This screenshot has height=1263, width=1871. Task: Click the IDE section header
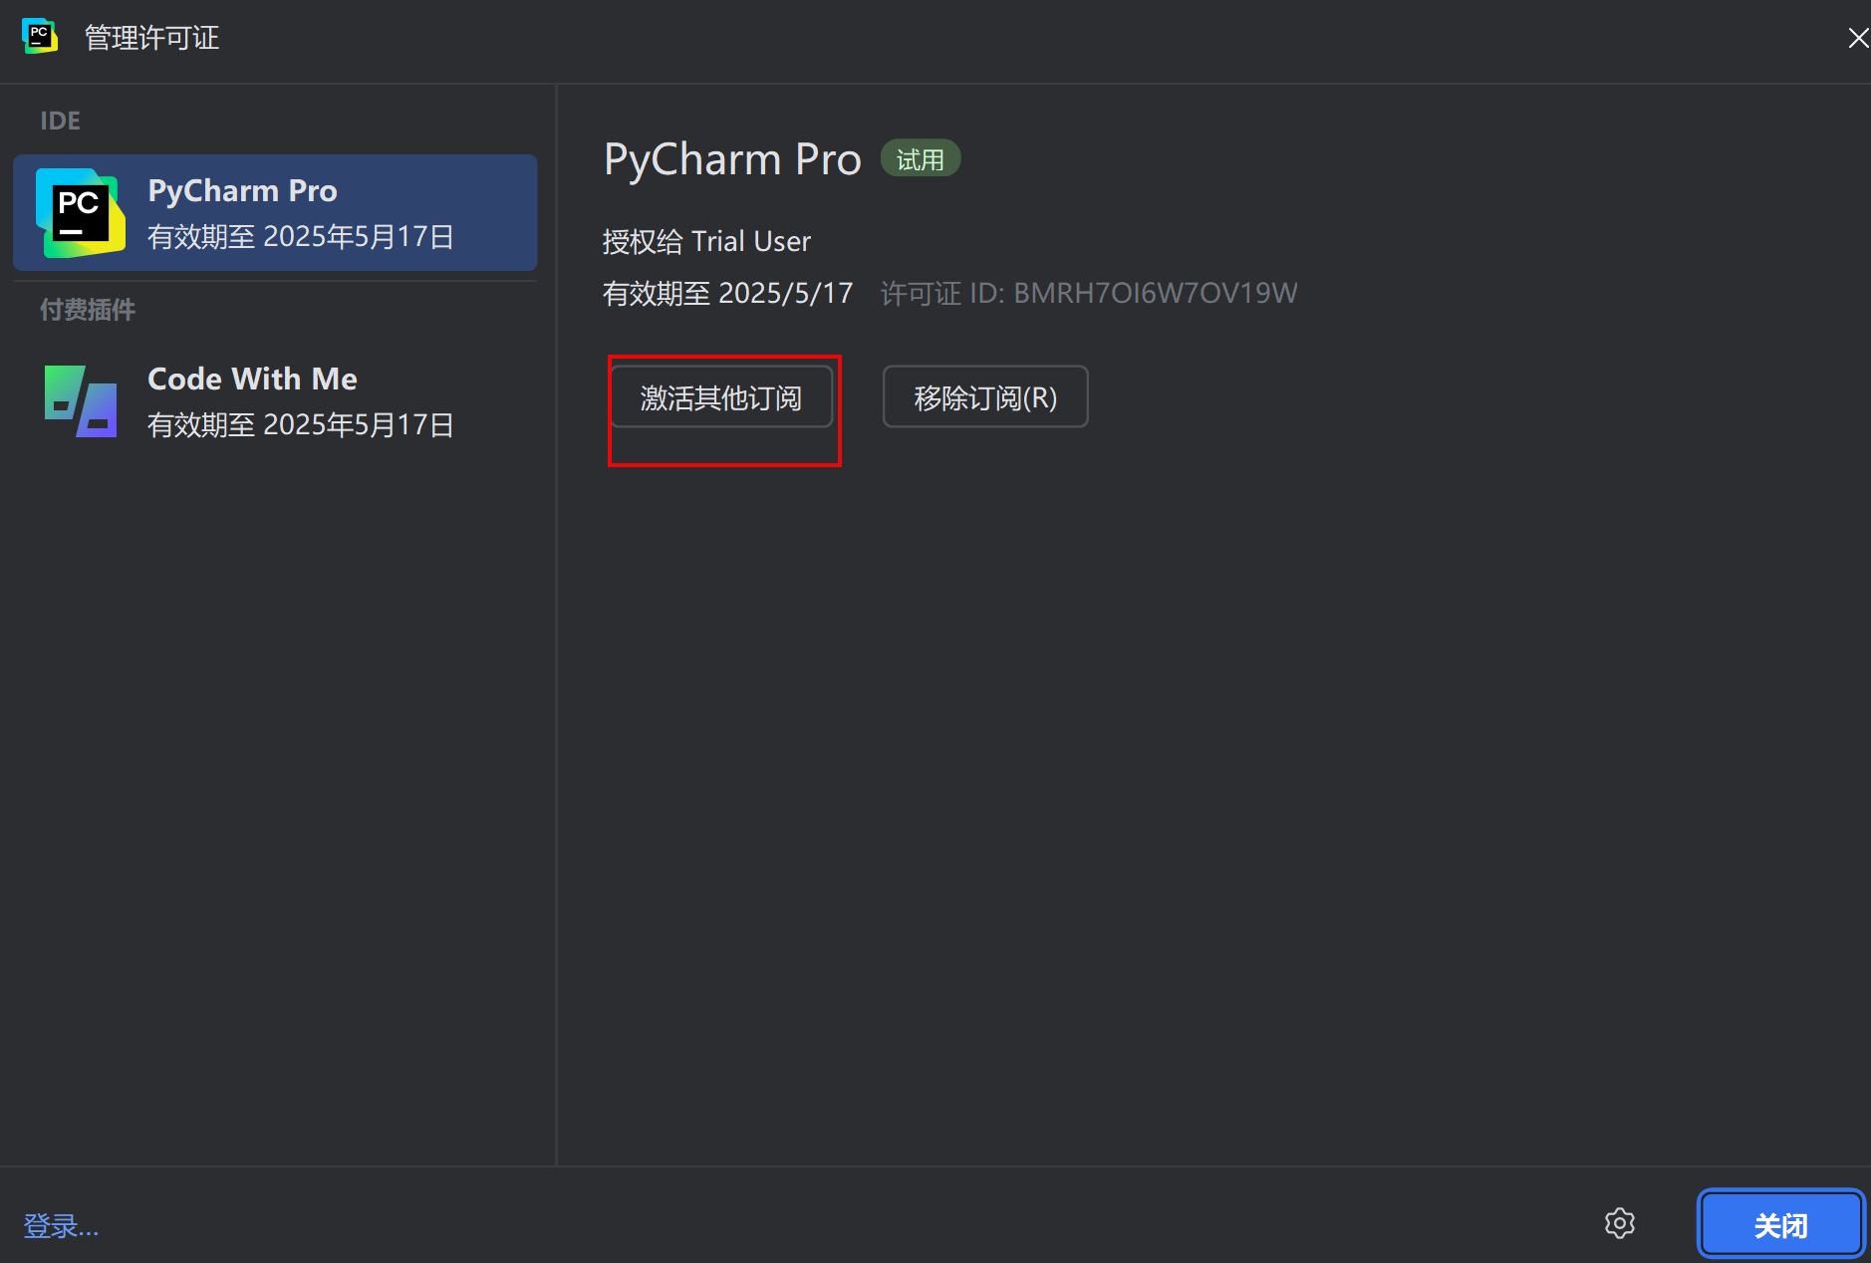(x=60, y=121)
